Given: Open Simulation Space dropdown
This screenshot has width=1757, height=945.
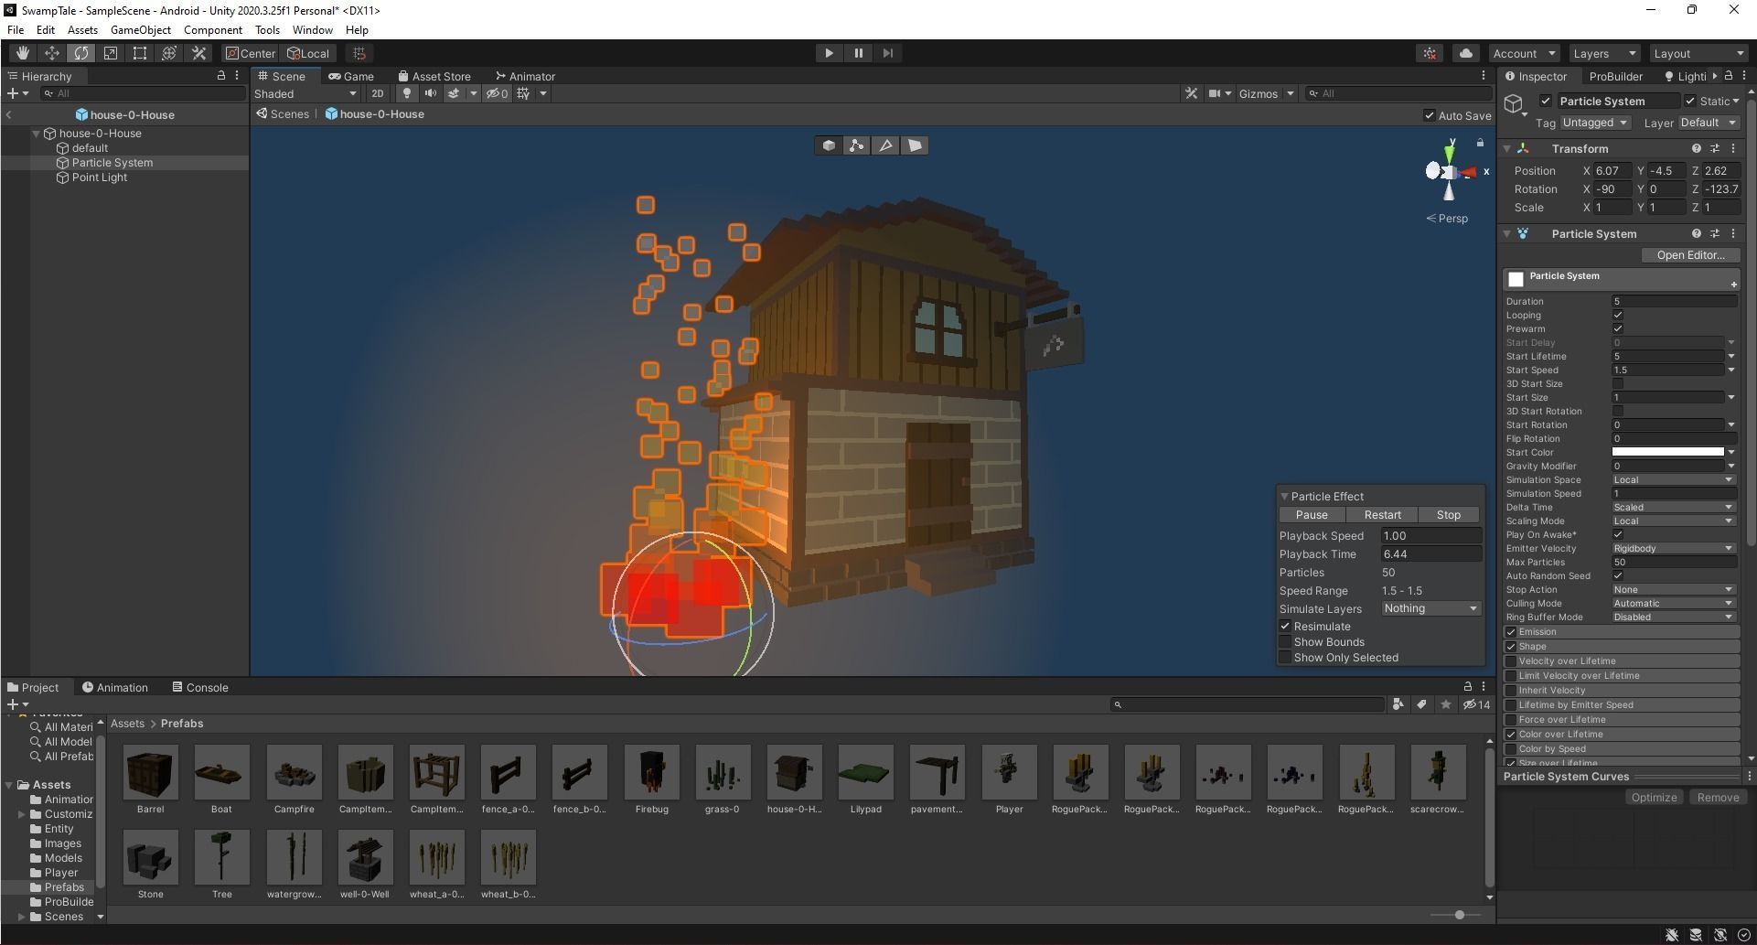Looking at the screenshot, I should point(1674,479).
